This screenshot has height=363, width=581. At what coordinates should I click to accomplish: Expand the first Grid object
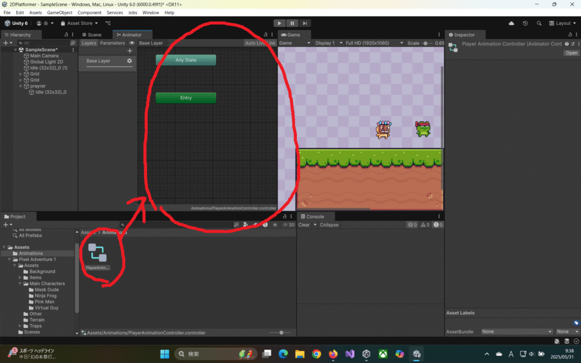tap(21, 74)
